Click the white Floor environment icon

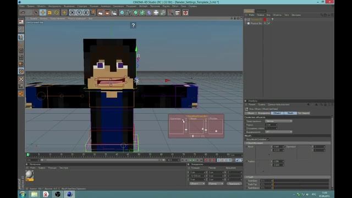click(x=156, y=13)
